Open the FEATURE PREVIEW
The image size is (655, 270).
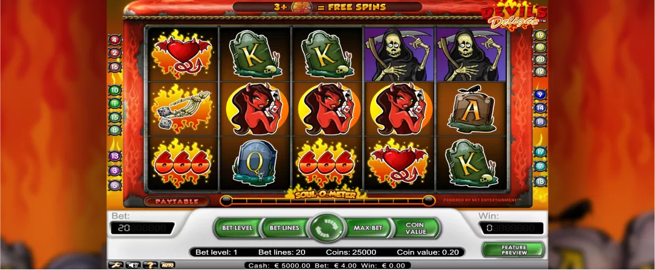pos(514,250)
